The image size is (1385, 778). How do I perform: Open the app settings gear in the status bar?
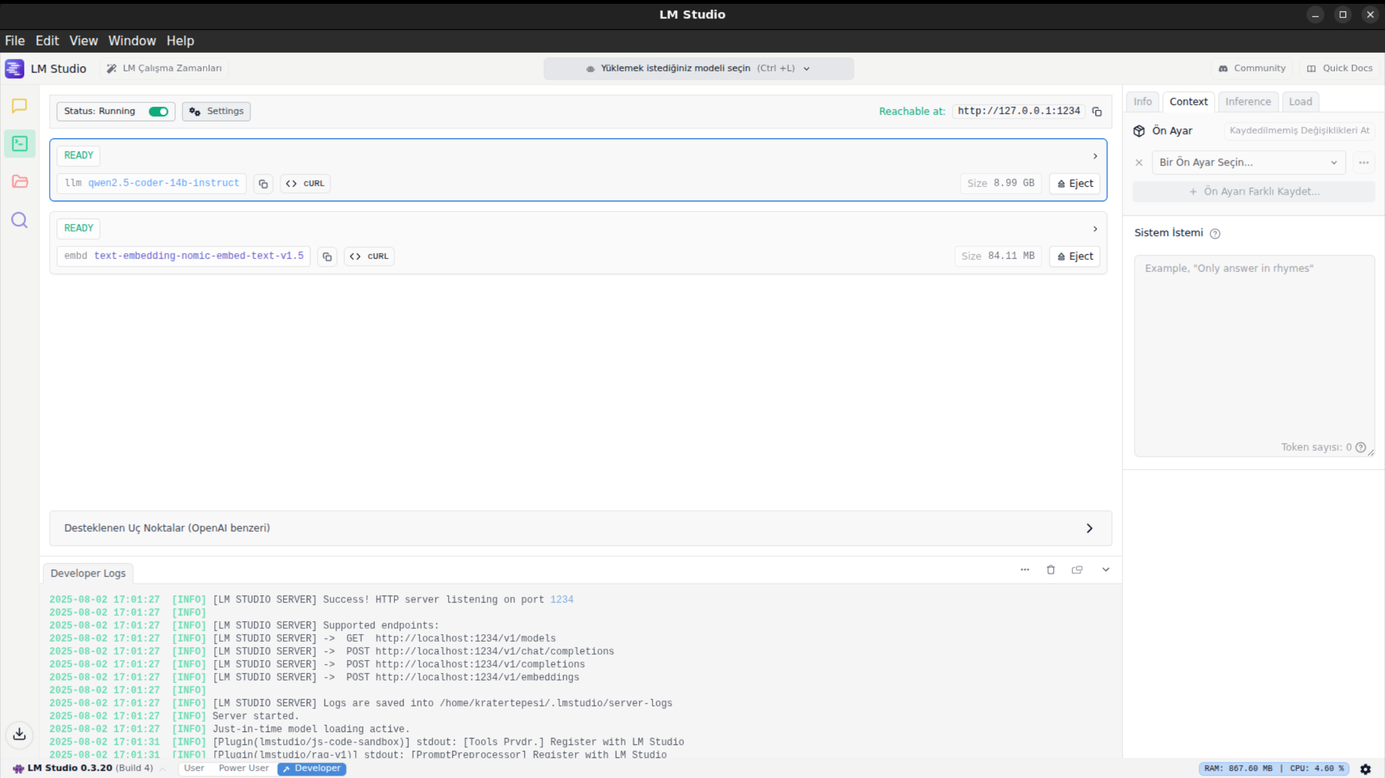(x=1366, y=769)
